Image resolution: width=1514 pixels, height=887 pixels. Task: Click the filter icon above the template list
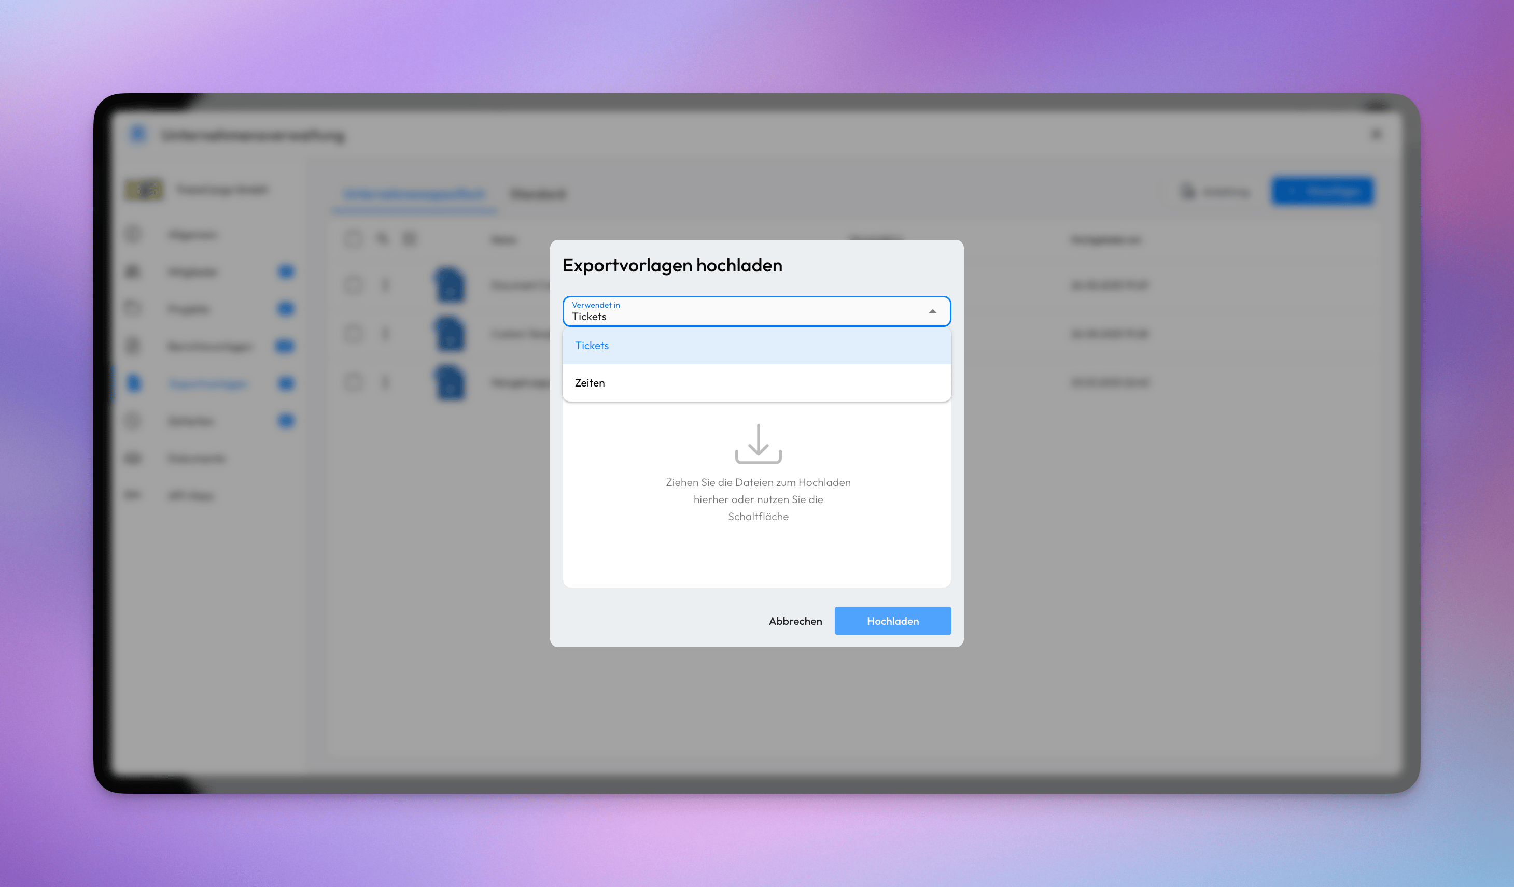(x=383, y=238)
